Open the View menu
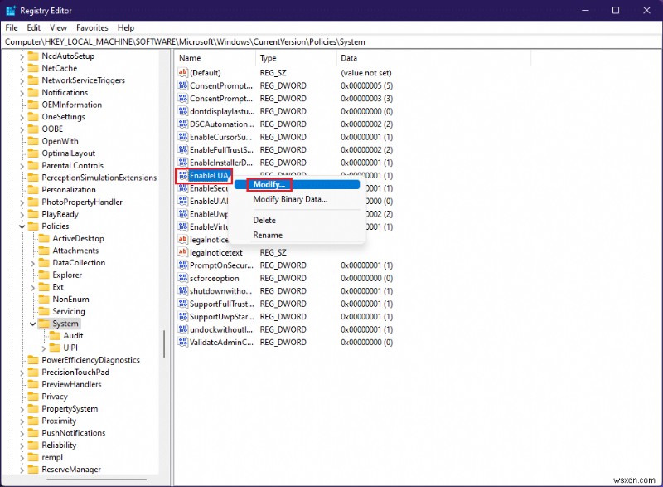663x487 pixels. pos(58,27)
